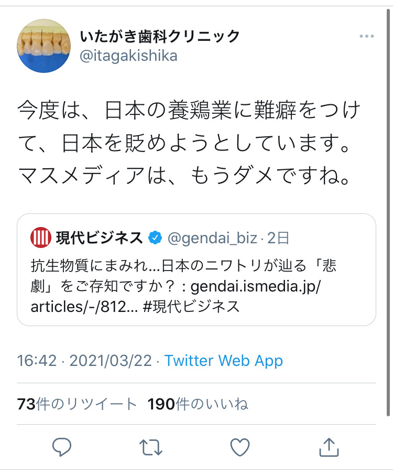Click the reply speech bubble icon
Viewport: 393px width, 475px height.
coord(62,447)
